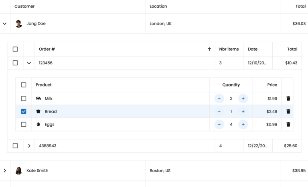Image resolution: width=308 pixels, height=187 pixels.
Task: Collapse order 123456 details
Action: (29, 63)
